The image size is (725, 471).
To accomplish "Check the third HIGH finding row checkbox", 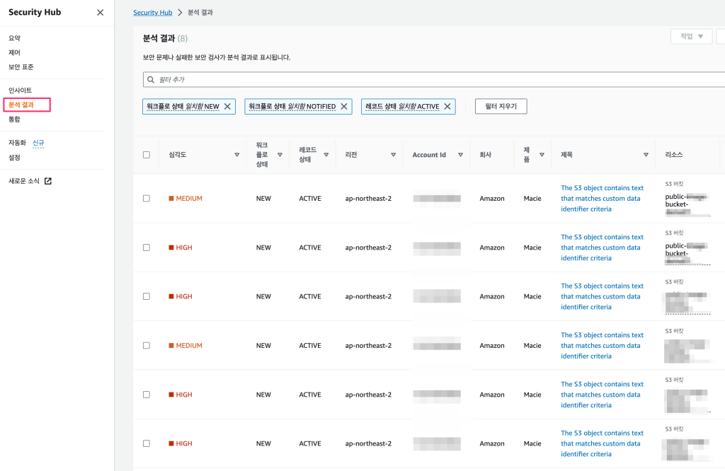I will point(147,395).
